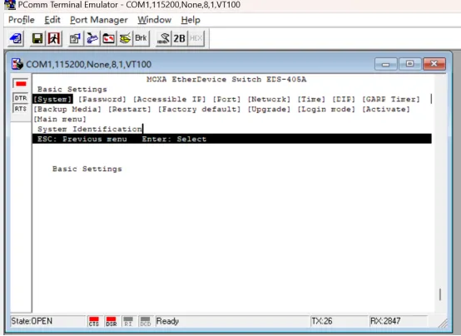
Task: Click the window resize grip corner
Action: [x=443, y=323]
